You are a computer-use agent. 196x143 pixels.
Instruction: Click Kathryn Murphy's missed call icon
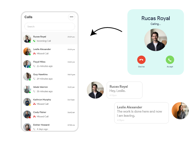[34, 104]
